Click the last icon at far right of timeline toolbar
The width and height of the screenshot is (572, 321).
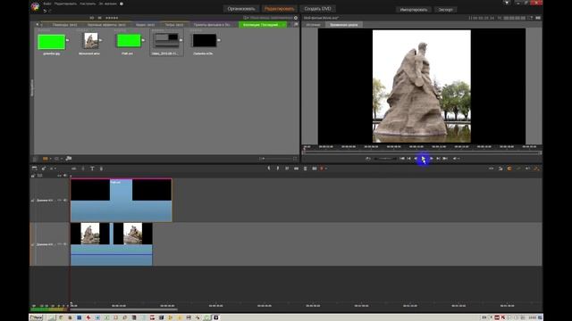pyautogui.click(x=536, y=169)
